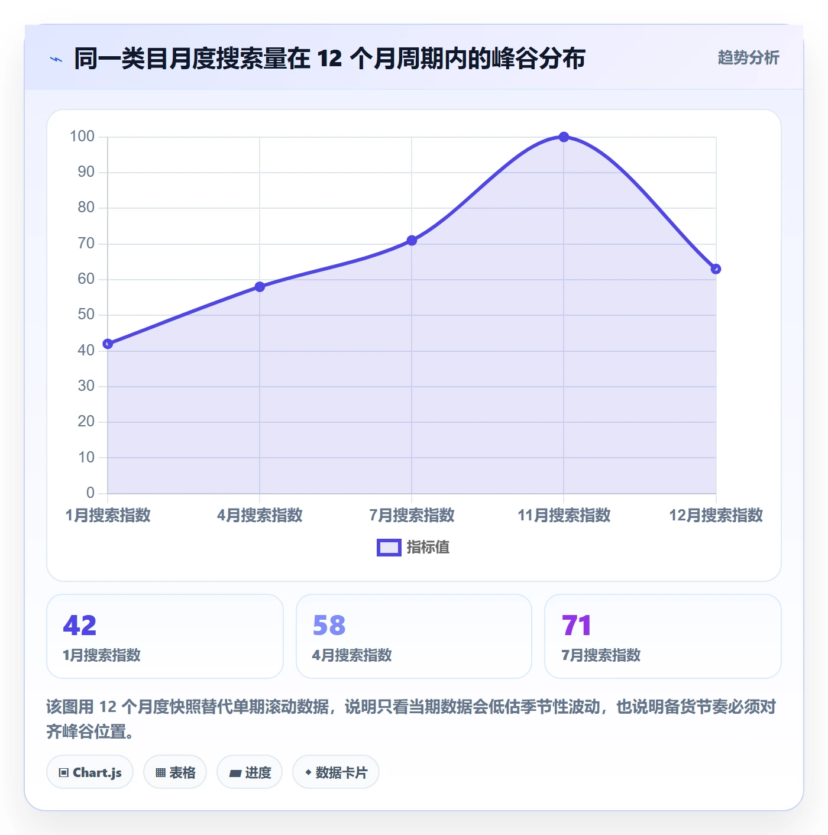Click the 表格 tag
The width and height of the screenshot is (828, 835).
pyautogui.click(x=175, y=772)
